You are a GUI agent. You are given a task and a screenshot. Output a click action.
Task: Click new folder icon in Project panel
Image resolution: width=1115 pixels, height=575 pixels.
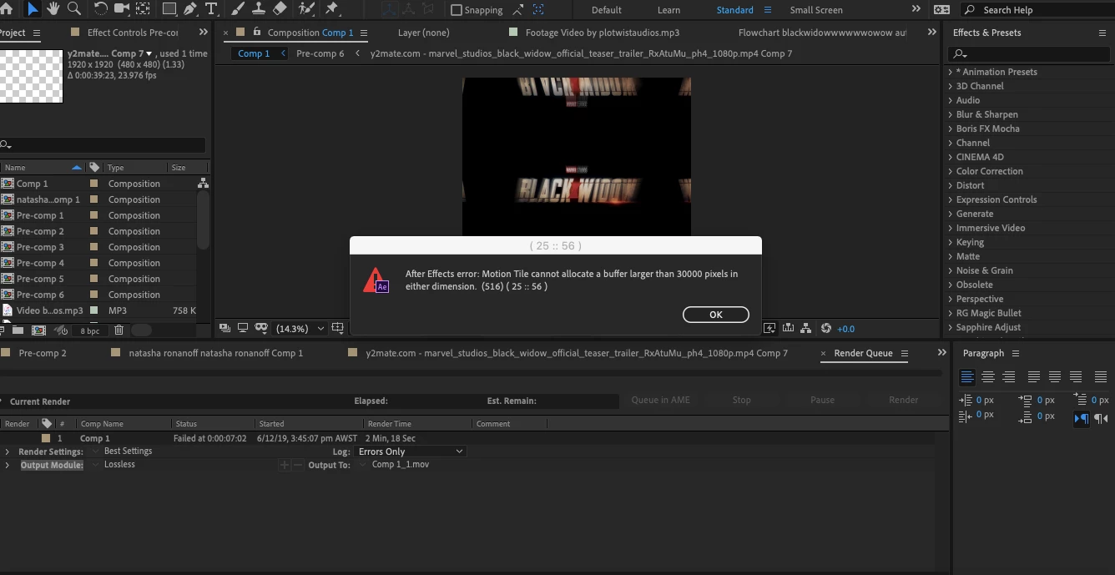[18, 330]
